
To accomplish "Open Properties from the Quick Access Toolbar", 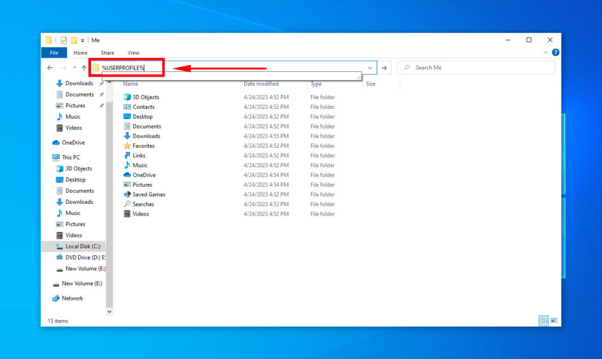I will (x=63, y=40).
